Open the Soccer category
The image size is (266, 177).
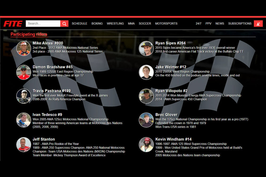tap(145, 24)
